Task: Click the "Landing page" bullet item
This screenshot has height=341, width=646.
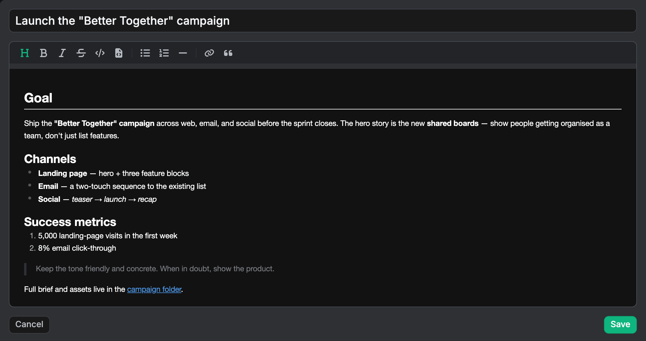Action: click(x=113, y=173)
